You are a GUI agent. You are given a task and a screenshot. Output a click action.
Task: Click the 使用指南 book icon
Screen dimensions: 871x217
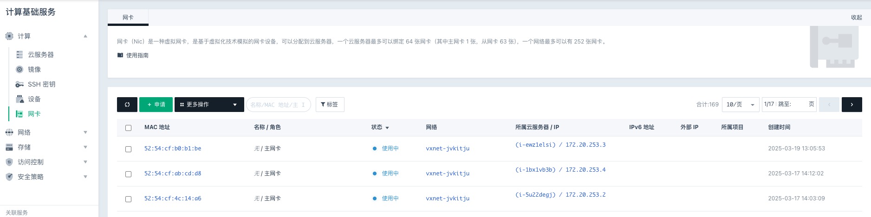point(120,55)
